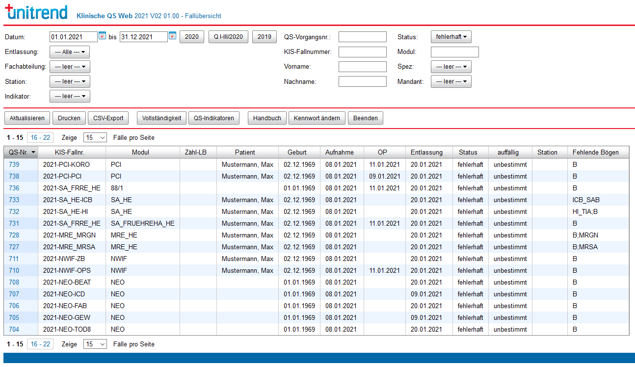Click the 2019 quick date button

coord(265,37)
